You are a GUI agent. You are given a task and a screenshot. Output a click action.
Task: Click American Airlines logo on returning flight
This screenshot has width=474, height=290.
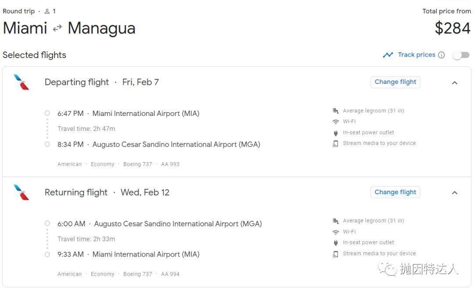[22, 192]
